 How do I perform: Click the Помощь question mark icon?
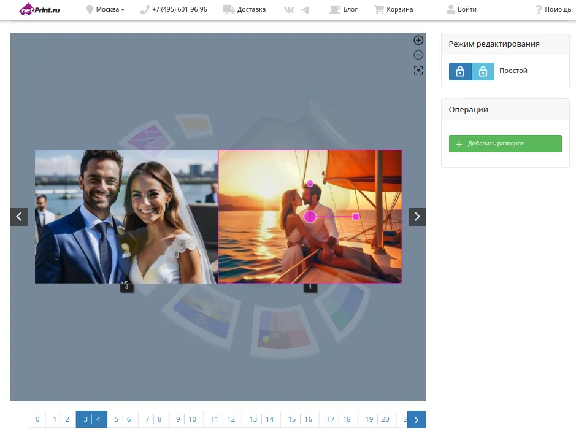tap(538, 9)
